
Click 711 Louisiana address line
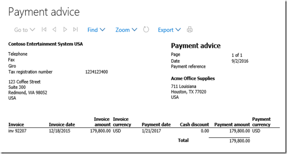point(183,86)
